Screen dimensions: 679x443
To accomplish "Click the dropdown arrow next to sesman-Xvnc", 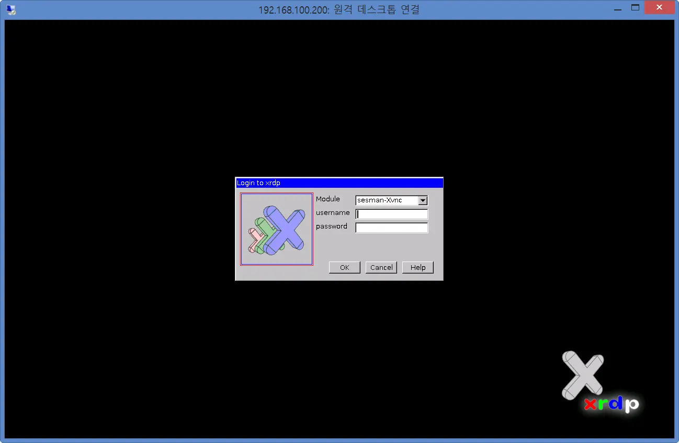I will point(423,200).
